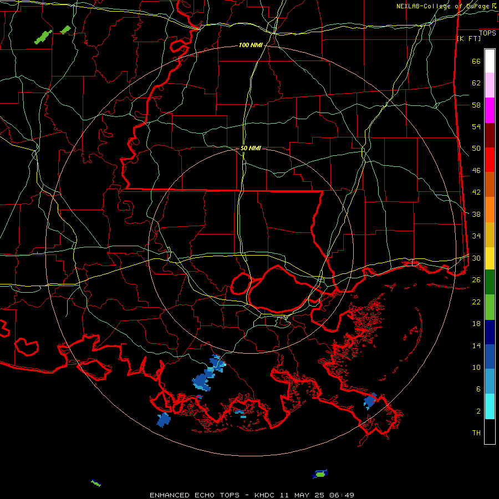Click the legend value "42"

[x=476, y=192]
